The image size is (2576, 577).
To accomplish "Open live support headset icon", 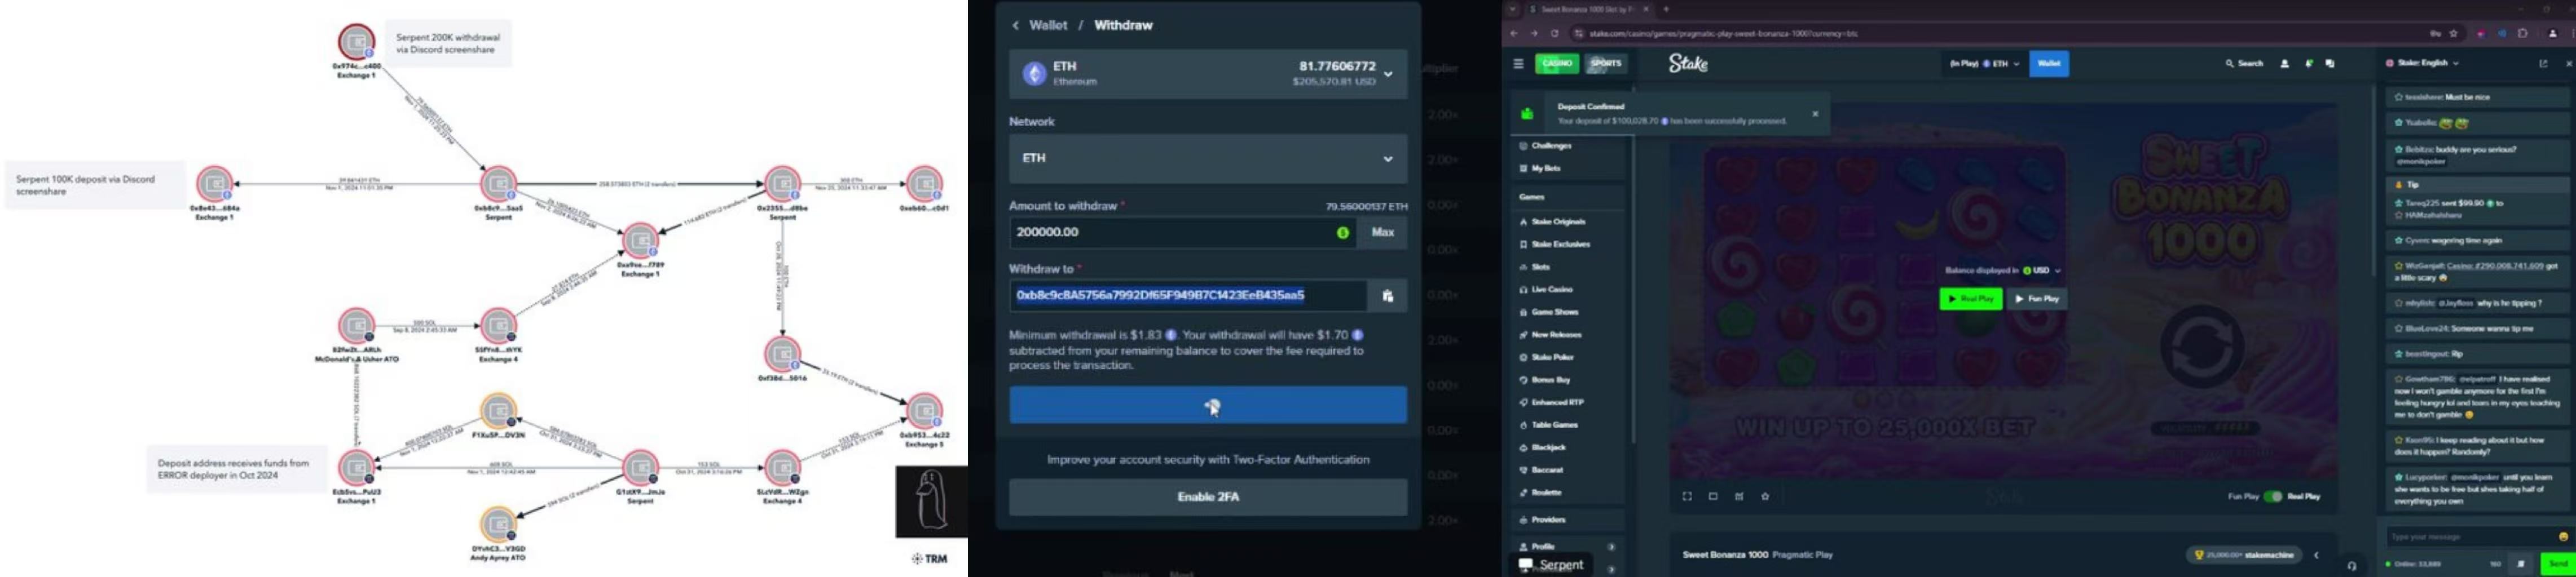I will pyautogui.click(x=2352, y=566).
